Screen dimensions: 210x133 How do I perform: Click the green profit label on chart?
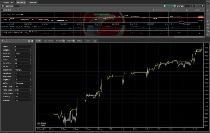coord(101,14)
